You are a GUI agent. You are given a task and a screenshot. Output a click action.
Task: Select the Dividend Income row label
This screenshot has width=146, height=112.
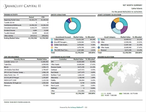10,30
